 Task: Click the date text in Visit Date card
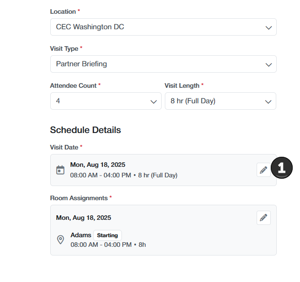[x=98, y=165]
